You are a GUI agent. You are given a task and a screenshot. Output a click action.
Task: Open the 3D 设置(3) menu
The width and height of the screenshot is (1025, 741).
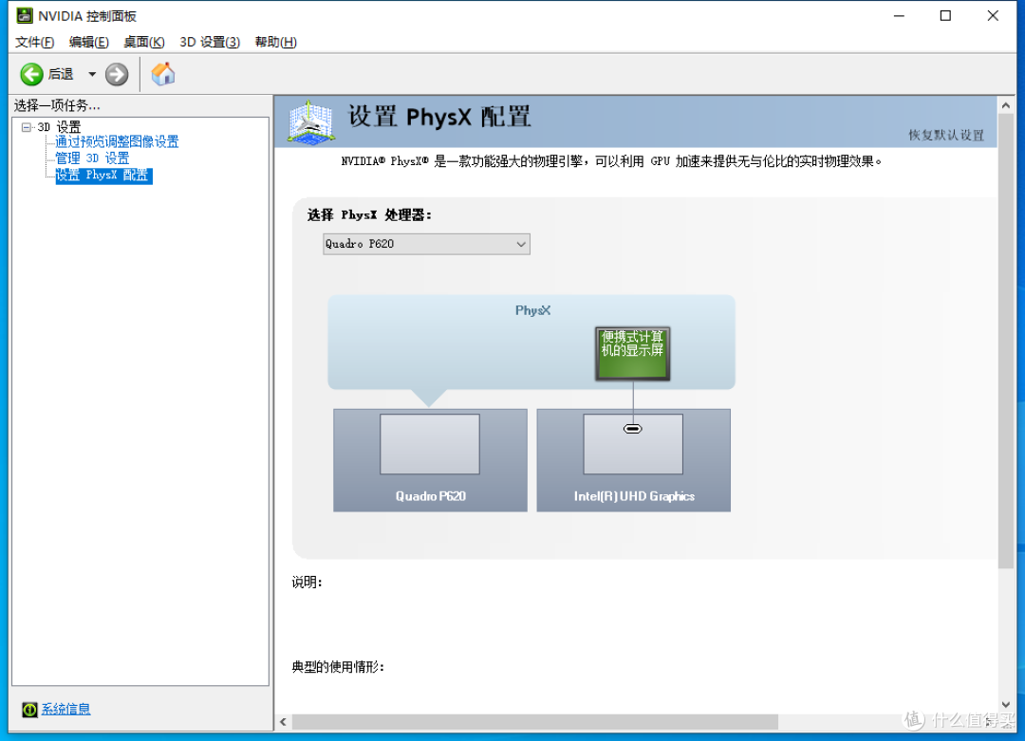tap(210, 42)
